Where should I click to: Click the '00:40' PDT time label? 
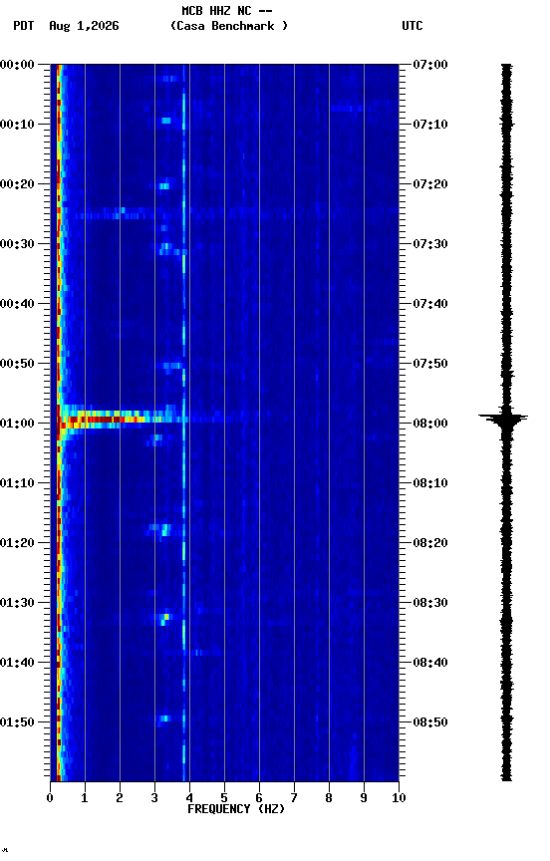click(x=17, y=304)
